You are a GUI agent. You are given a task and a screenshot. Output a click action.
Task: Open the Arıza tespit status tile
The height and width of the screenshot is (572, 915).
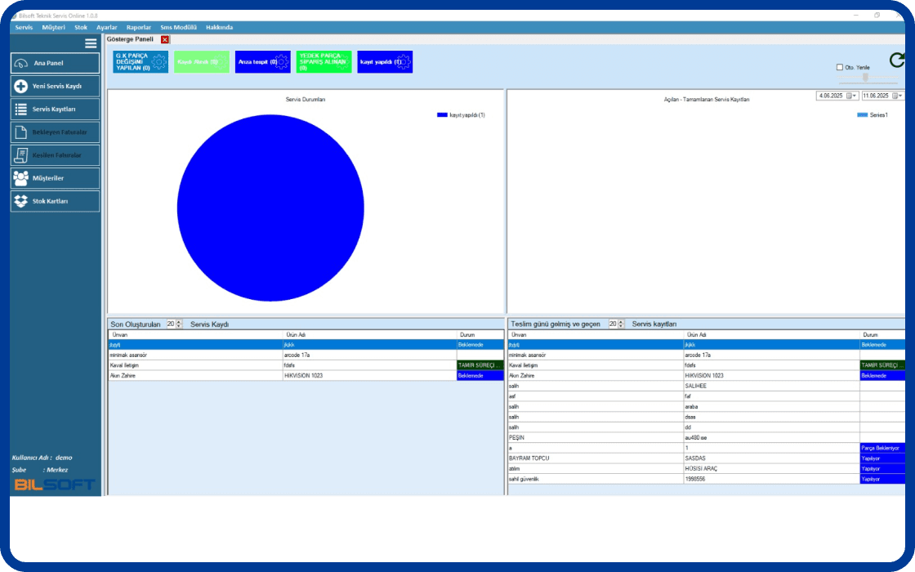click(262, 62)
